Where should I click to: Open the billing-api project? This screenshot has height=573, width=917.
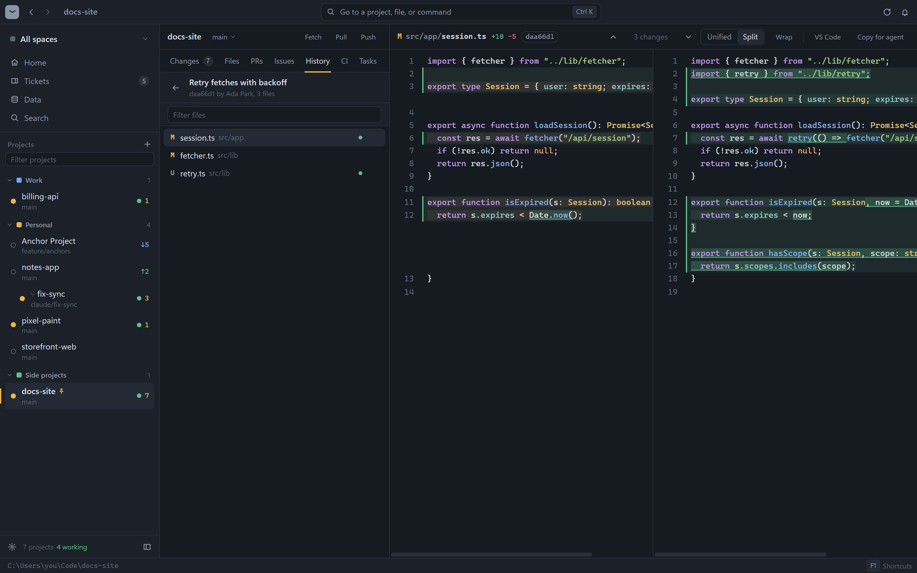(x=80, y=201)
